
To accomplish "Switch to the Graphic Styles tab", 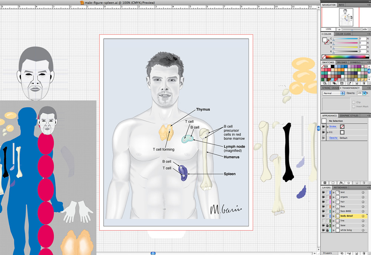I will click(x=349, y=116).
